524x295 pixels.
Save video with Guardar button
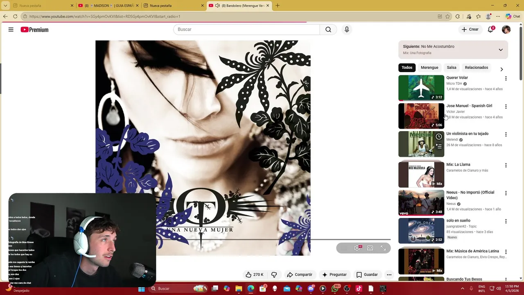367,275
